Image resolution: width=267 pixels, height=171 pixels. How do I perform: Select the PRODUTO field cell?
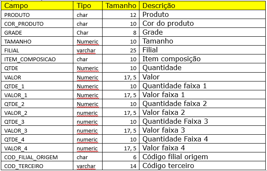pos(17,15)
